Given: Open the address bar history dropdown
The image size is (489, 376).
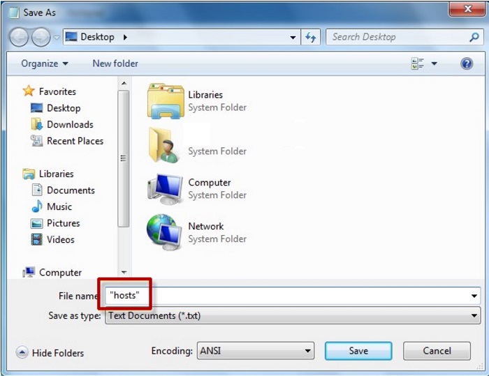Looking at the screenshot, I should [293, 38].
